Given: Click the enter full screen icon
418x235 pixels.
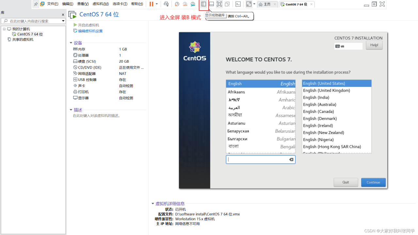Looking at the screenshot, I should (x=219, y=4).
